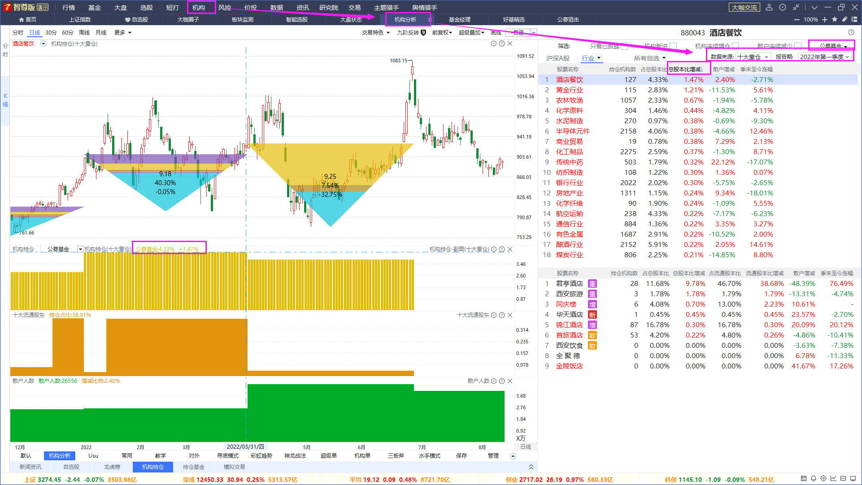Close the main K-line chart panel
The width and height of the screenshot is (862, 485).
pos(510,43)
